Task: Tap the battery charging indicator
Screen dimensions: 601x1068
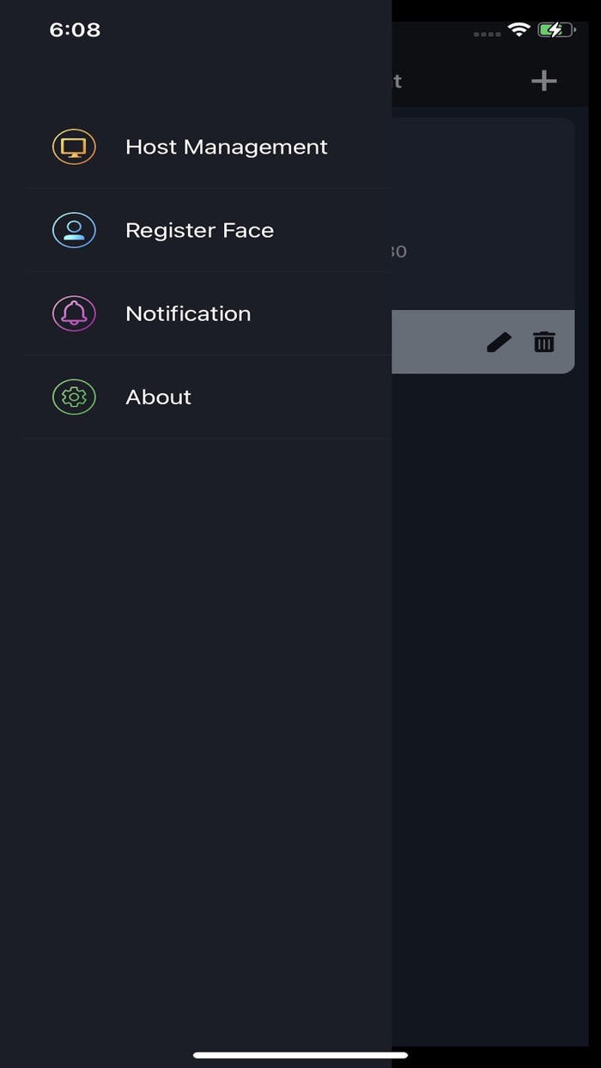Action: click(x=555, y=29)
